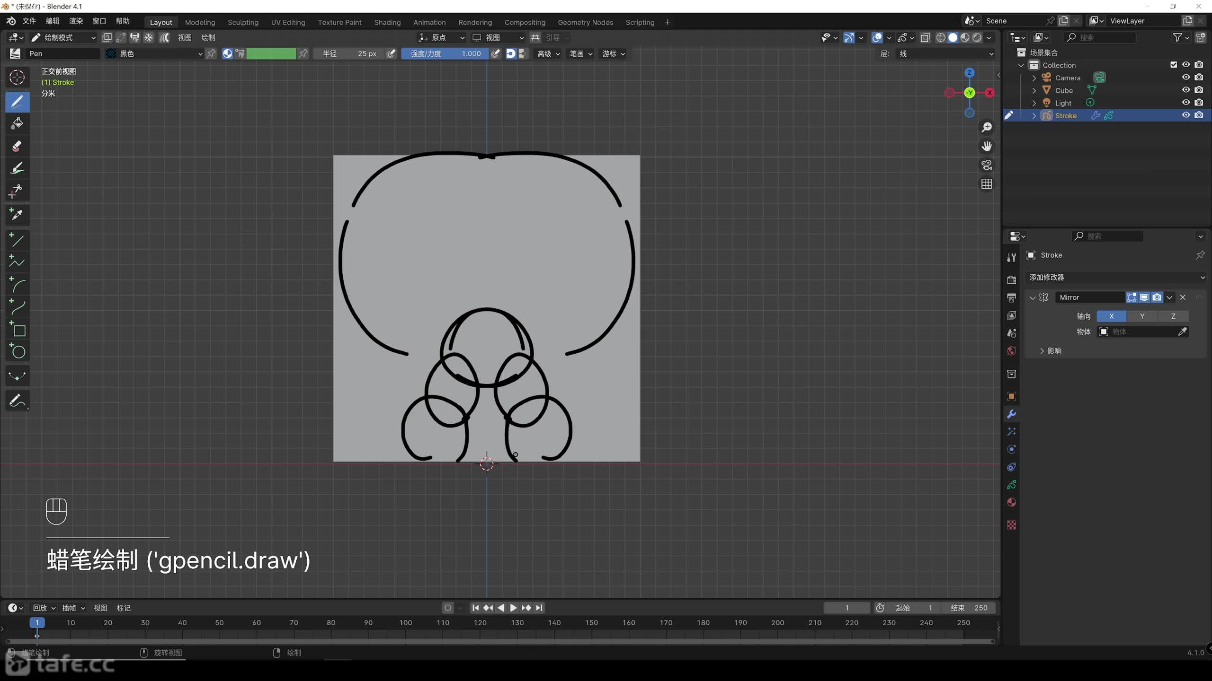Open the Object properties tab
Viewport: 1212px width, 681px height.
tap(1012, 396)
